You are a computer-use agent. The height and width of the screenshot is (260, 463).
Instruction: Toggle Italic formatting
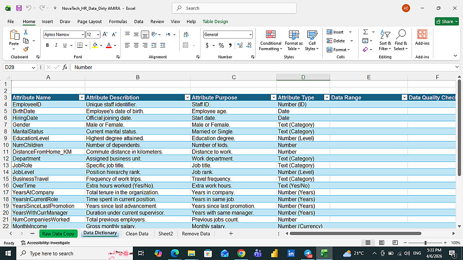click(56, 45)
